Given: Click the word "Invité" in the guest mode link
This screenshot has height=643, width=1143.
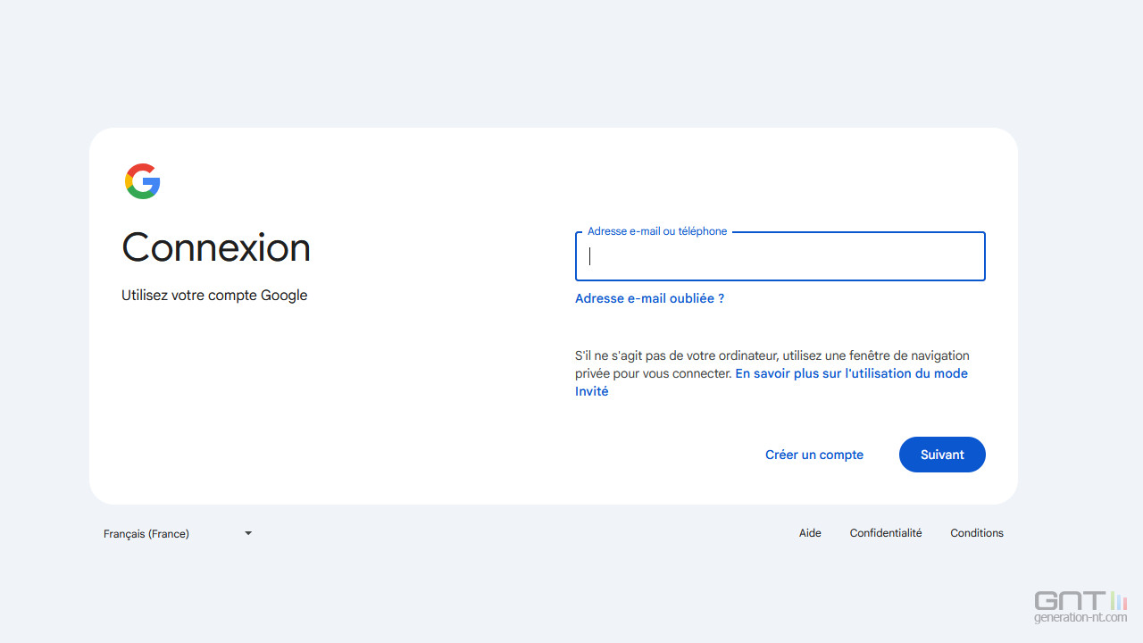Looking at the screenshot, I should coord(591,391).
